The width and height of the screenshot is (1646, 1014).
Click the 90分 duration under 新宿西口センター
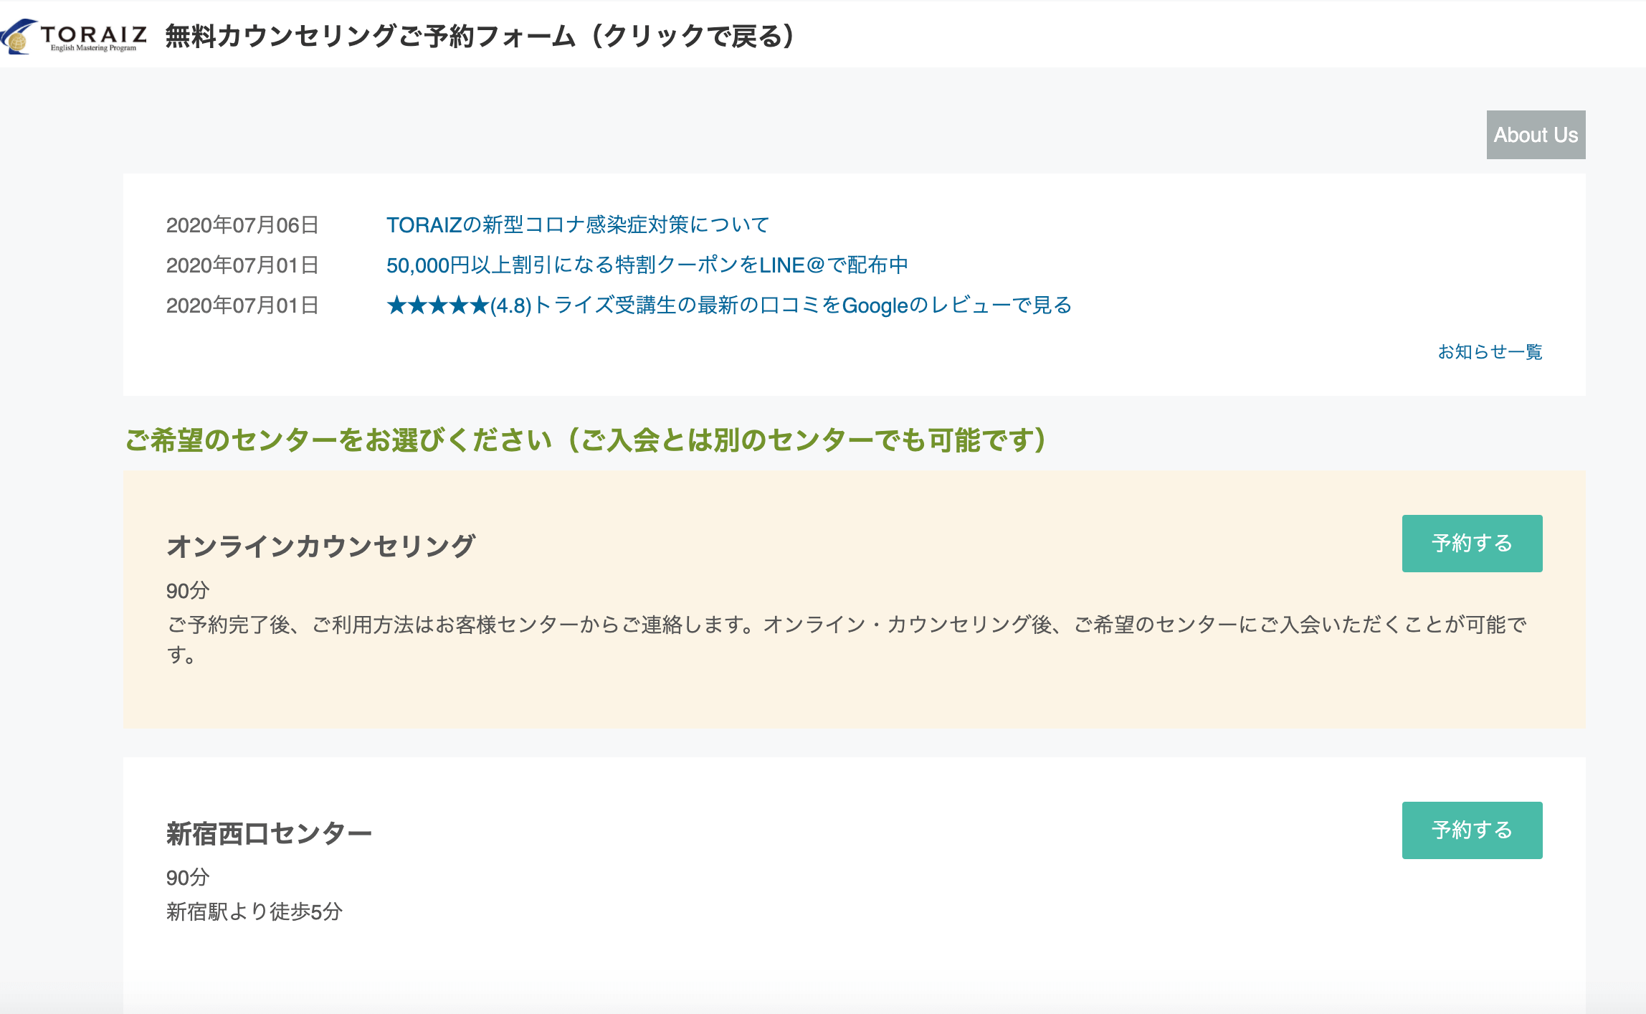[x=188, y=878]
